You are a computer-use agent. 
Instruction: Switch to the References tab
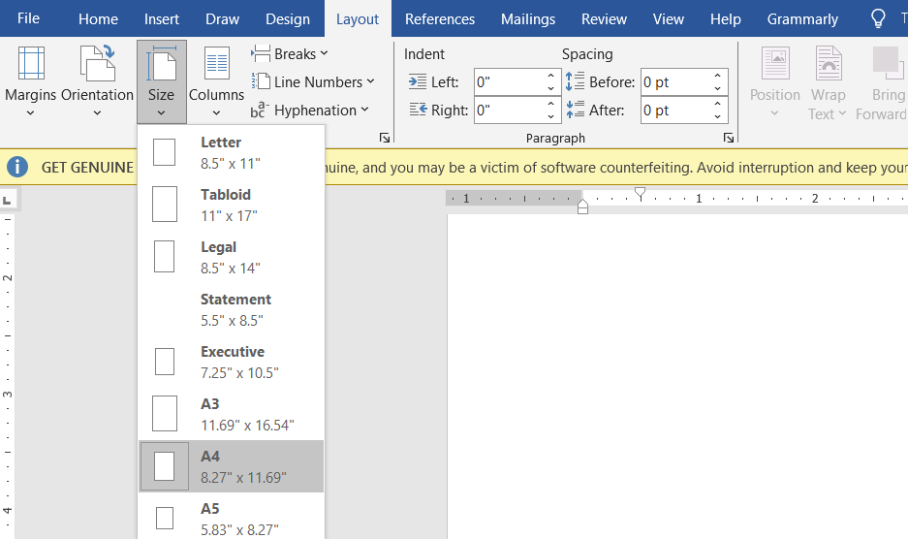point(440,19)
